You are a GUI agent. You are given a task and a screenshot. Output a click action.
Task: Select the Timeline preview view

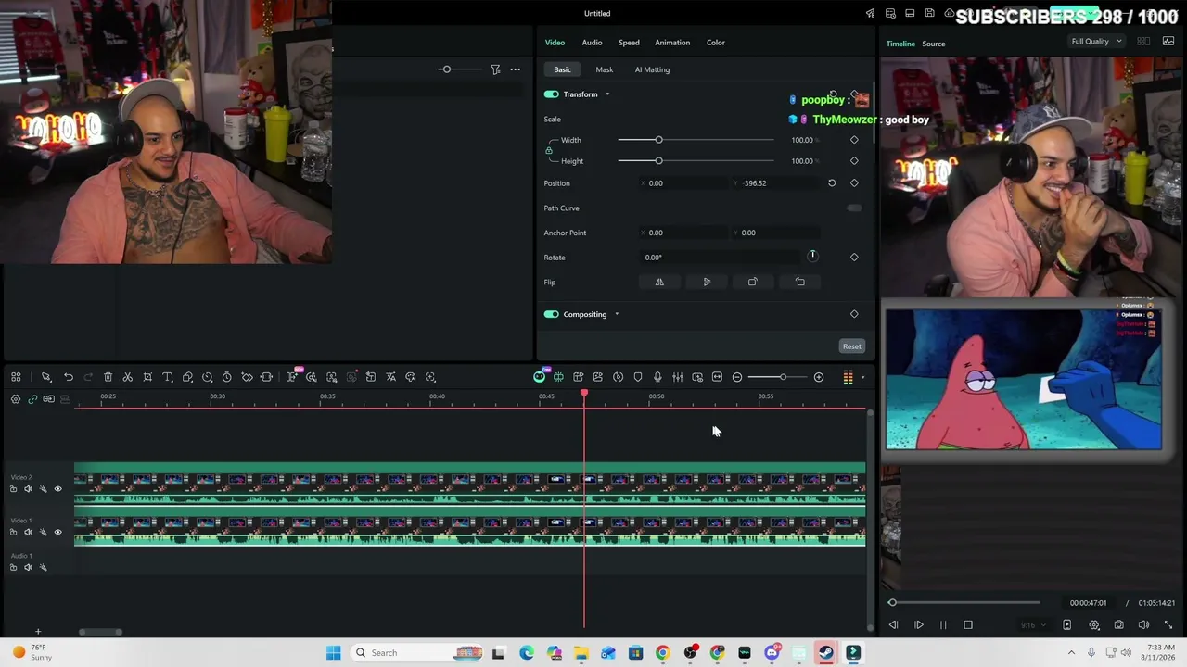(900, 44)
